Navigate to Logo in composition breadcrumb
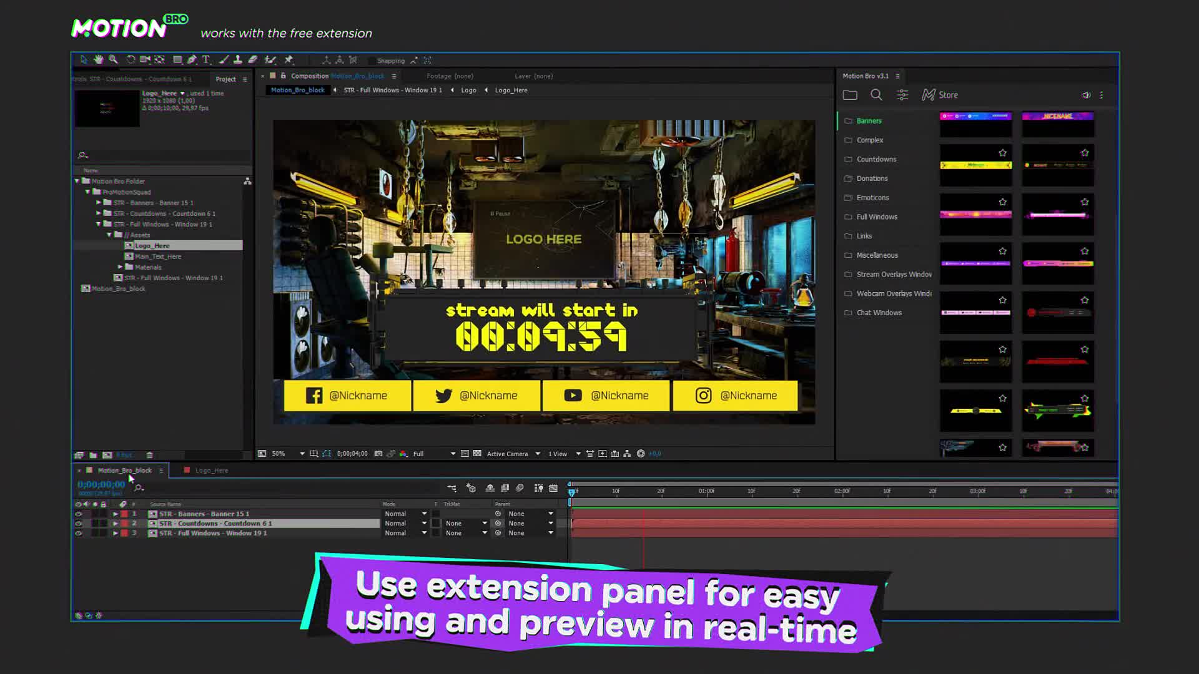Screen dimensions: 1199x674 tap(468, 90)
